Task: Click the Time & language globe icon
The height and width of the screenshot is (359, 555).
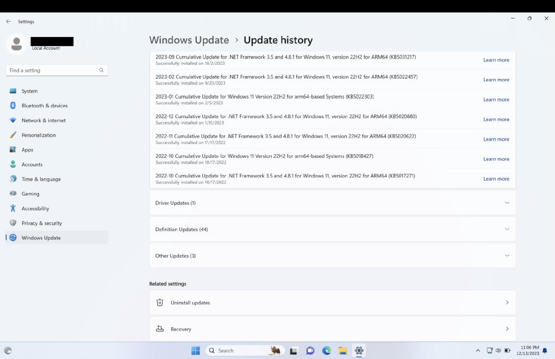Action: [13, 179]
